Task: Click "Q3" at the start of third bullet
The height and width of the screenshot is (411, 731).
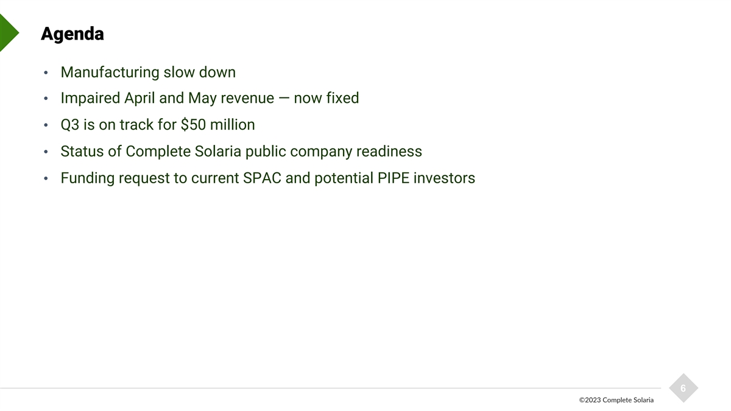Action: pyautogui.click(x=70, y=125)
